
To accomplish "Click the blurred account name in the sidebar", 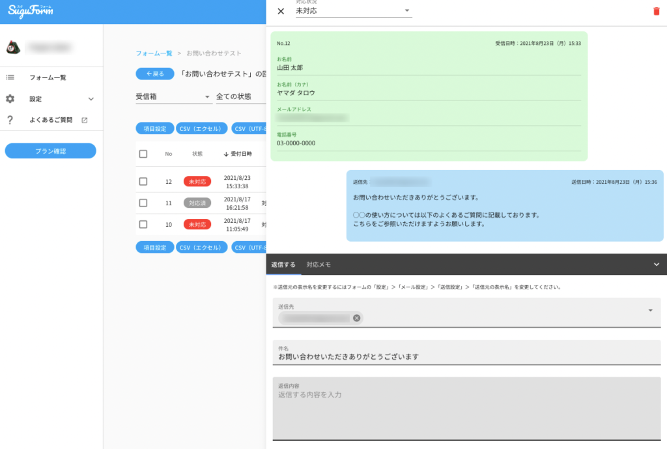I will (x=50, y=47).
